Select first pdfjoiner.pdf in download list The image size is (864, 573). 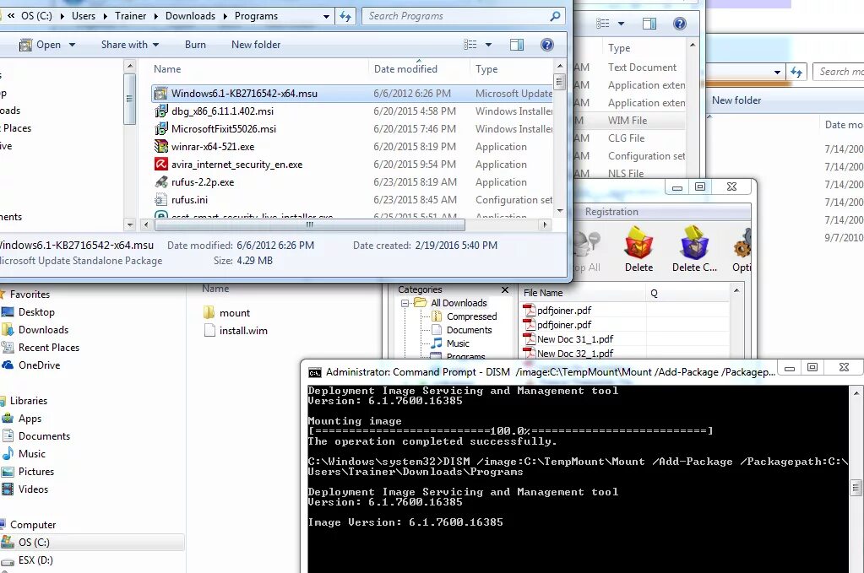(564, 311)
